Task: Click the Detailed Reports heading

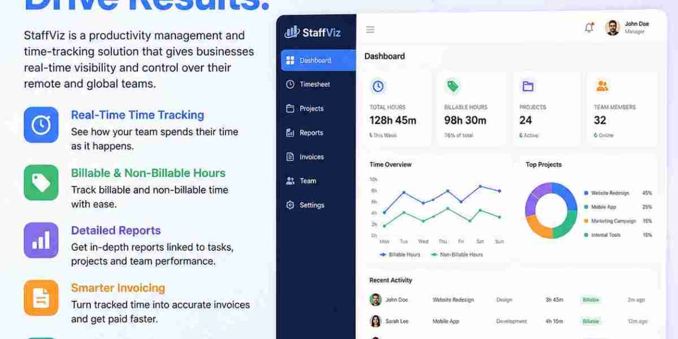Action: pyautogui.click(x=116, y=231)
